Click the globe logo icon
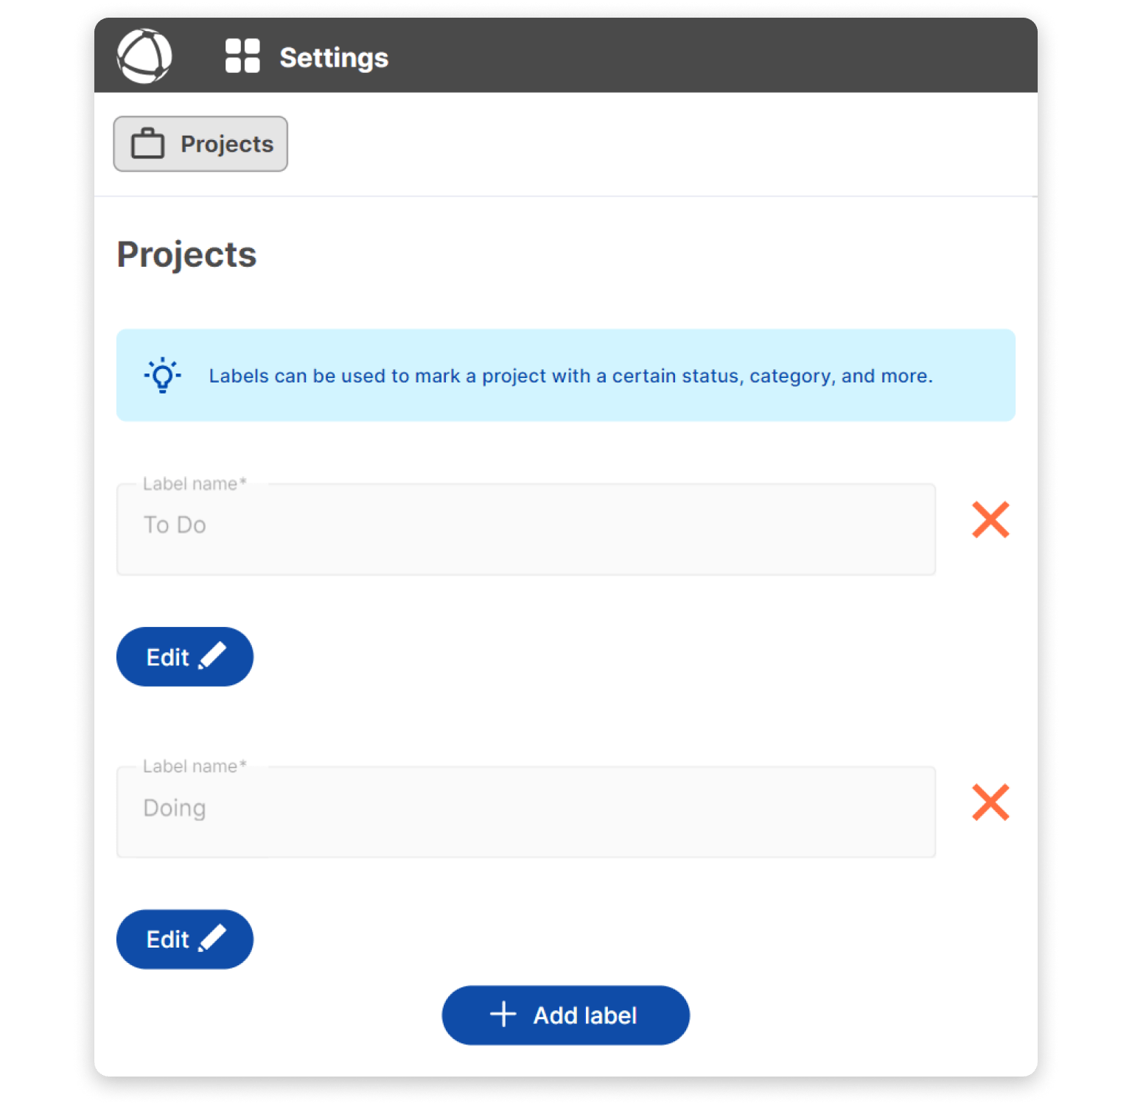The height and width of the screenshot is (1106, 1132). [x=144, y=55]
